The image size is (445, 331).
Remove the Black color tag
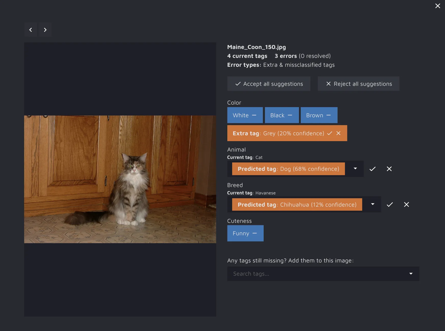[290, 115]
